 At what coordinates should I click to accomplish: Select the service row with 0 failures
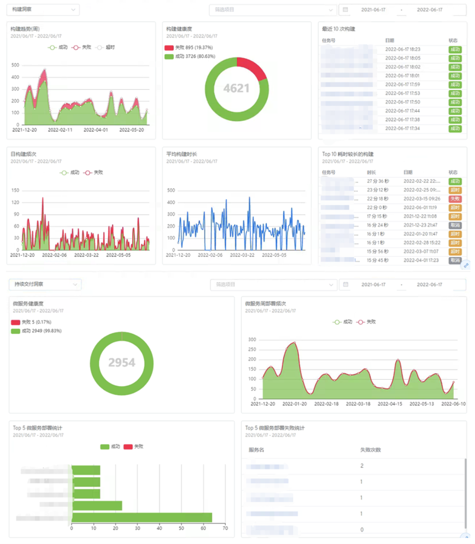[x=354, y=530]
